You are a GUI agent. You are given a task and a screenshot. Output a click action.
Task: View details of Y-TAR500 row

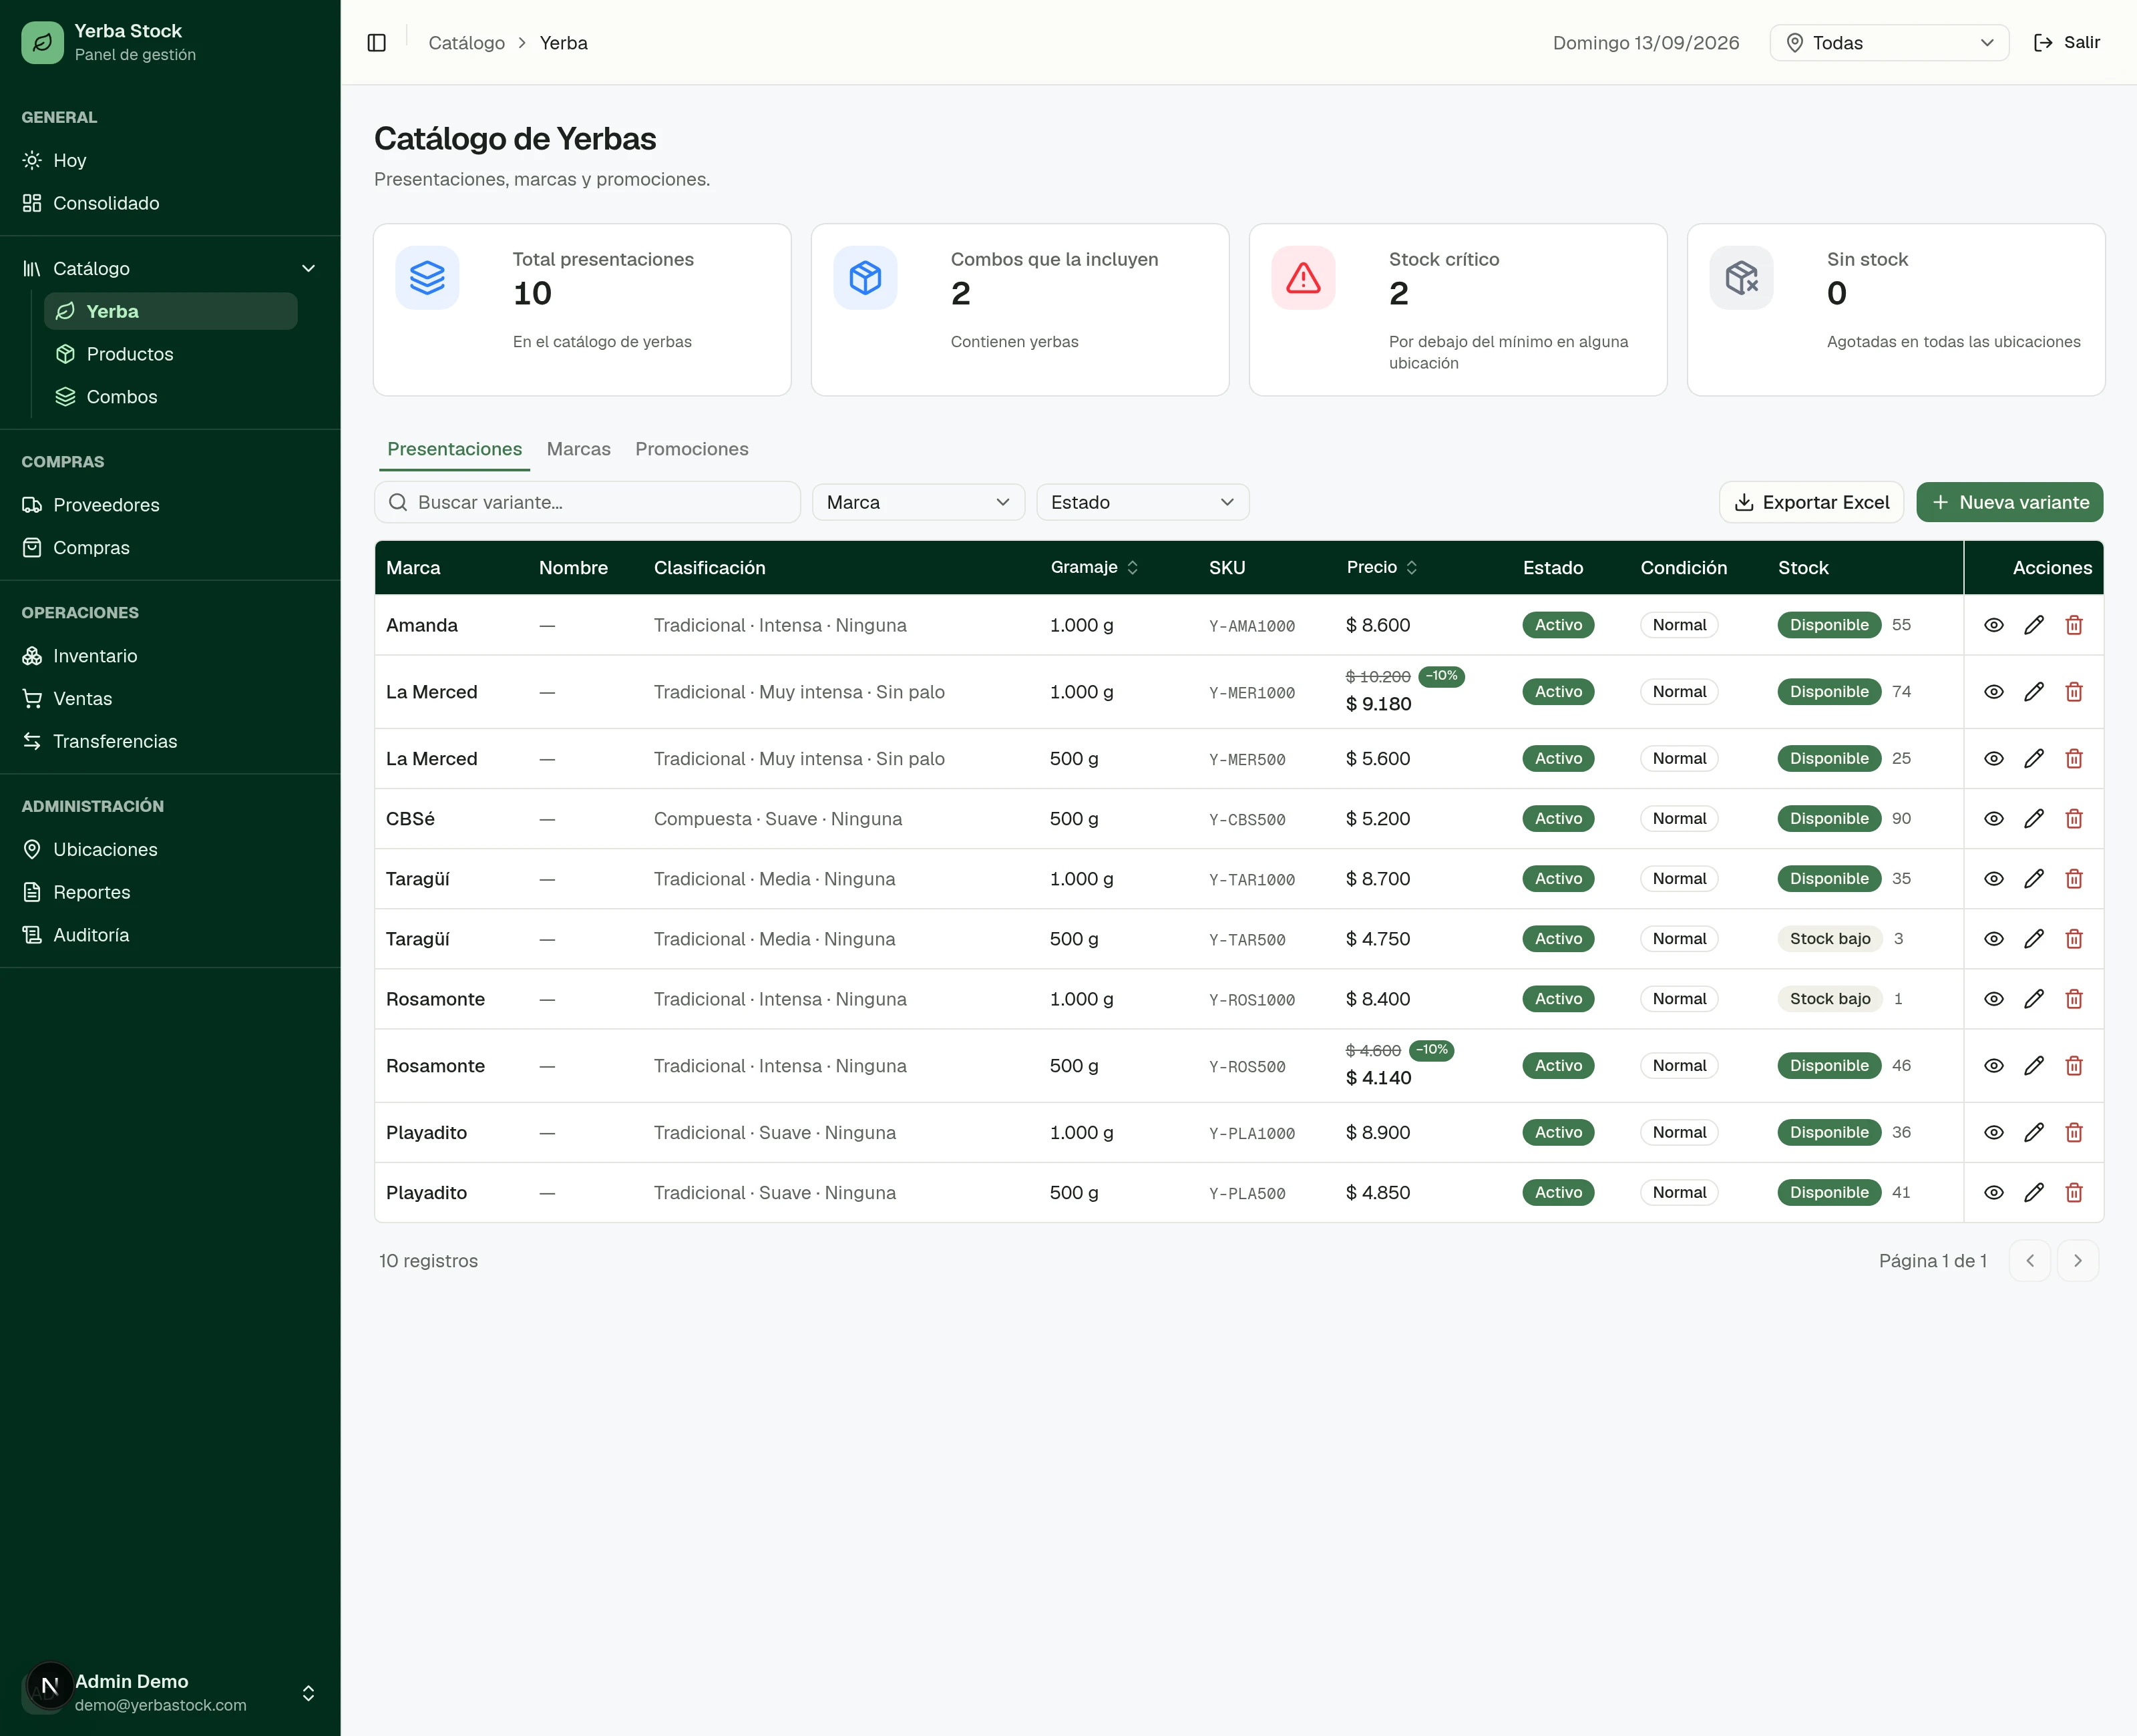coord(1993,939)
